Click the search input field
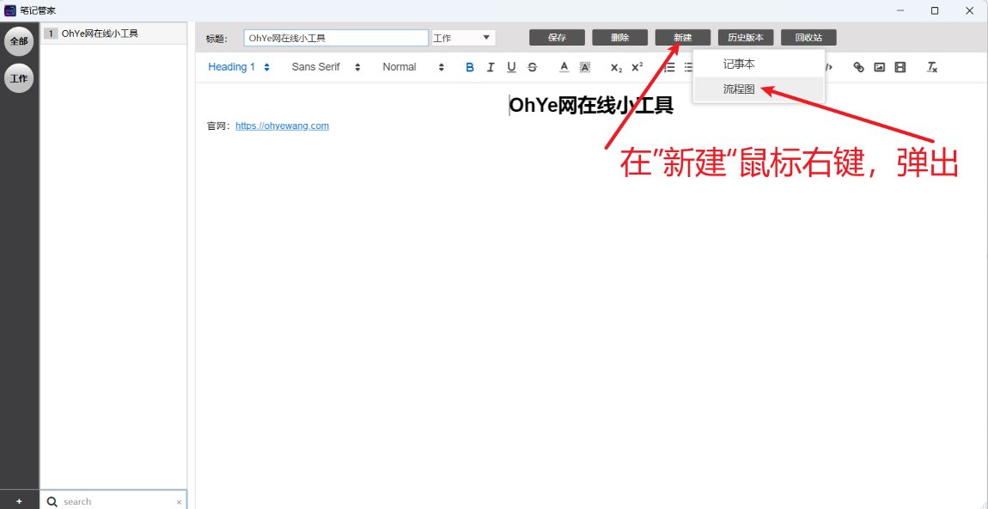The width and height of the screenshot is (988, 509). point(116,501)
